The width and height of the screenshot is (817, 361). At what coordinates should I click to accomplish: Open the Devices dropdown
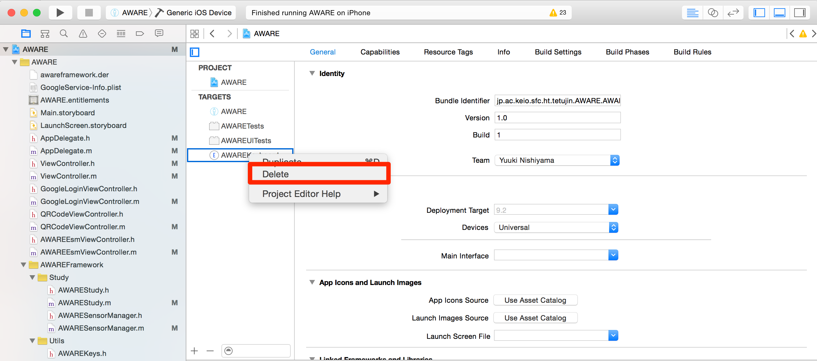556,228
